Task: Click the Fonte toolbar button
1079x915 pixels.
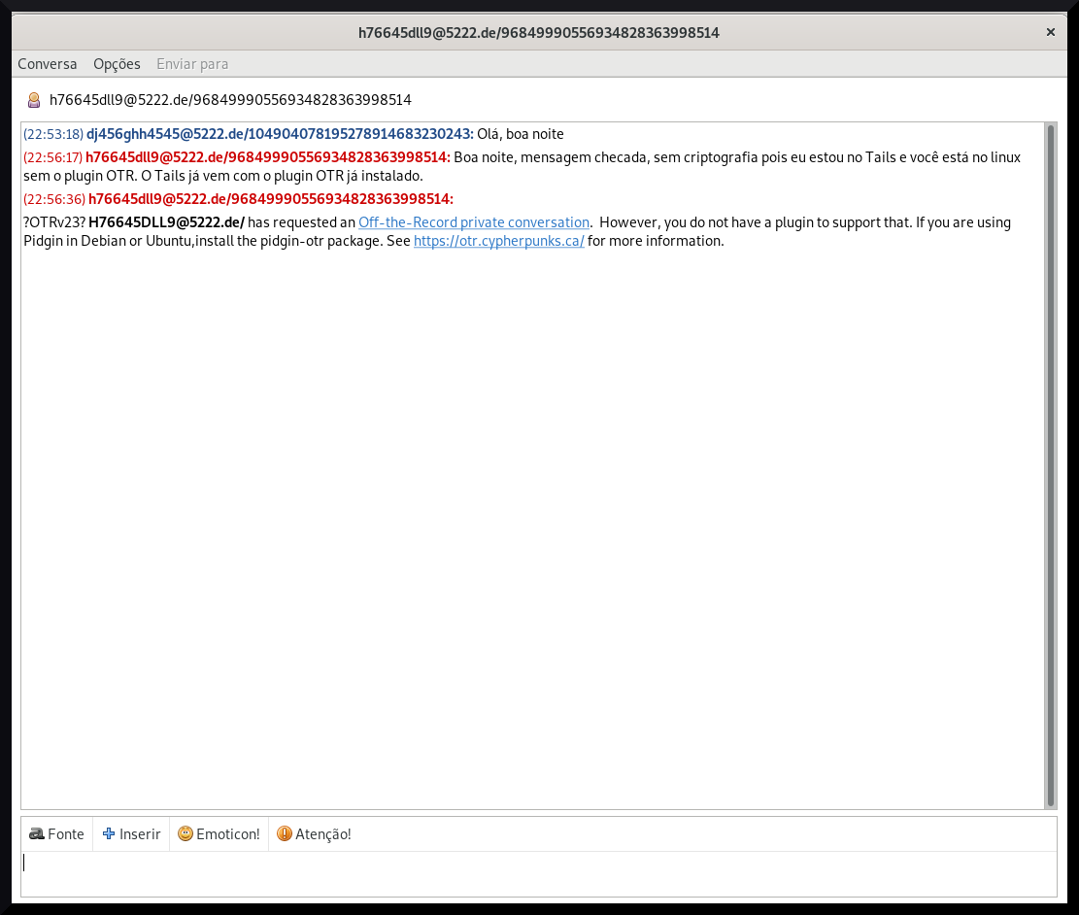Action: (x=56, y=833)
